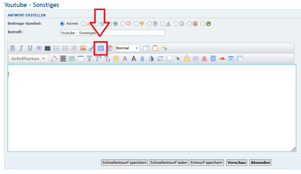Click Entwurf speichern button

(x=206, y=163)
